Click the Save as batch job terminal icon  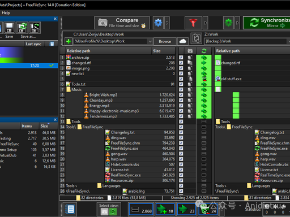(x=35, y=28)
